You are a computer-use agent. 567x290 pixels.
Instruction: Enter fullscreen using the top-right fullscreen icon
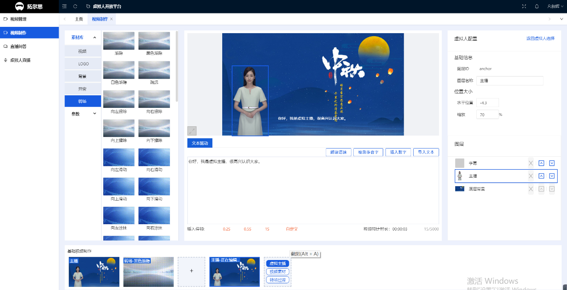click(524, 6)
